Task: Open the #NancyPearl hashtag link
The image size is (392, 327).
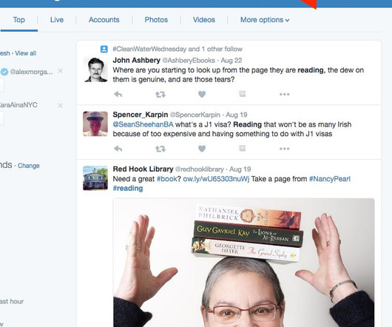Action: click(329, 179)
